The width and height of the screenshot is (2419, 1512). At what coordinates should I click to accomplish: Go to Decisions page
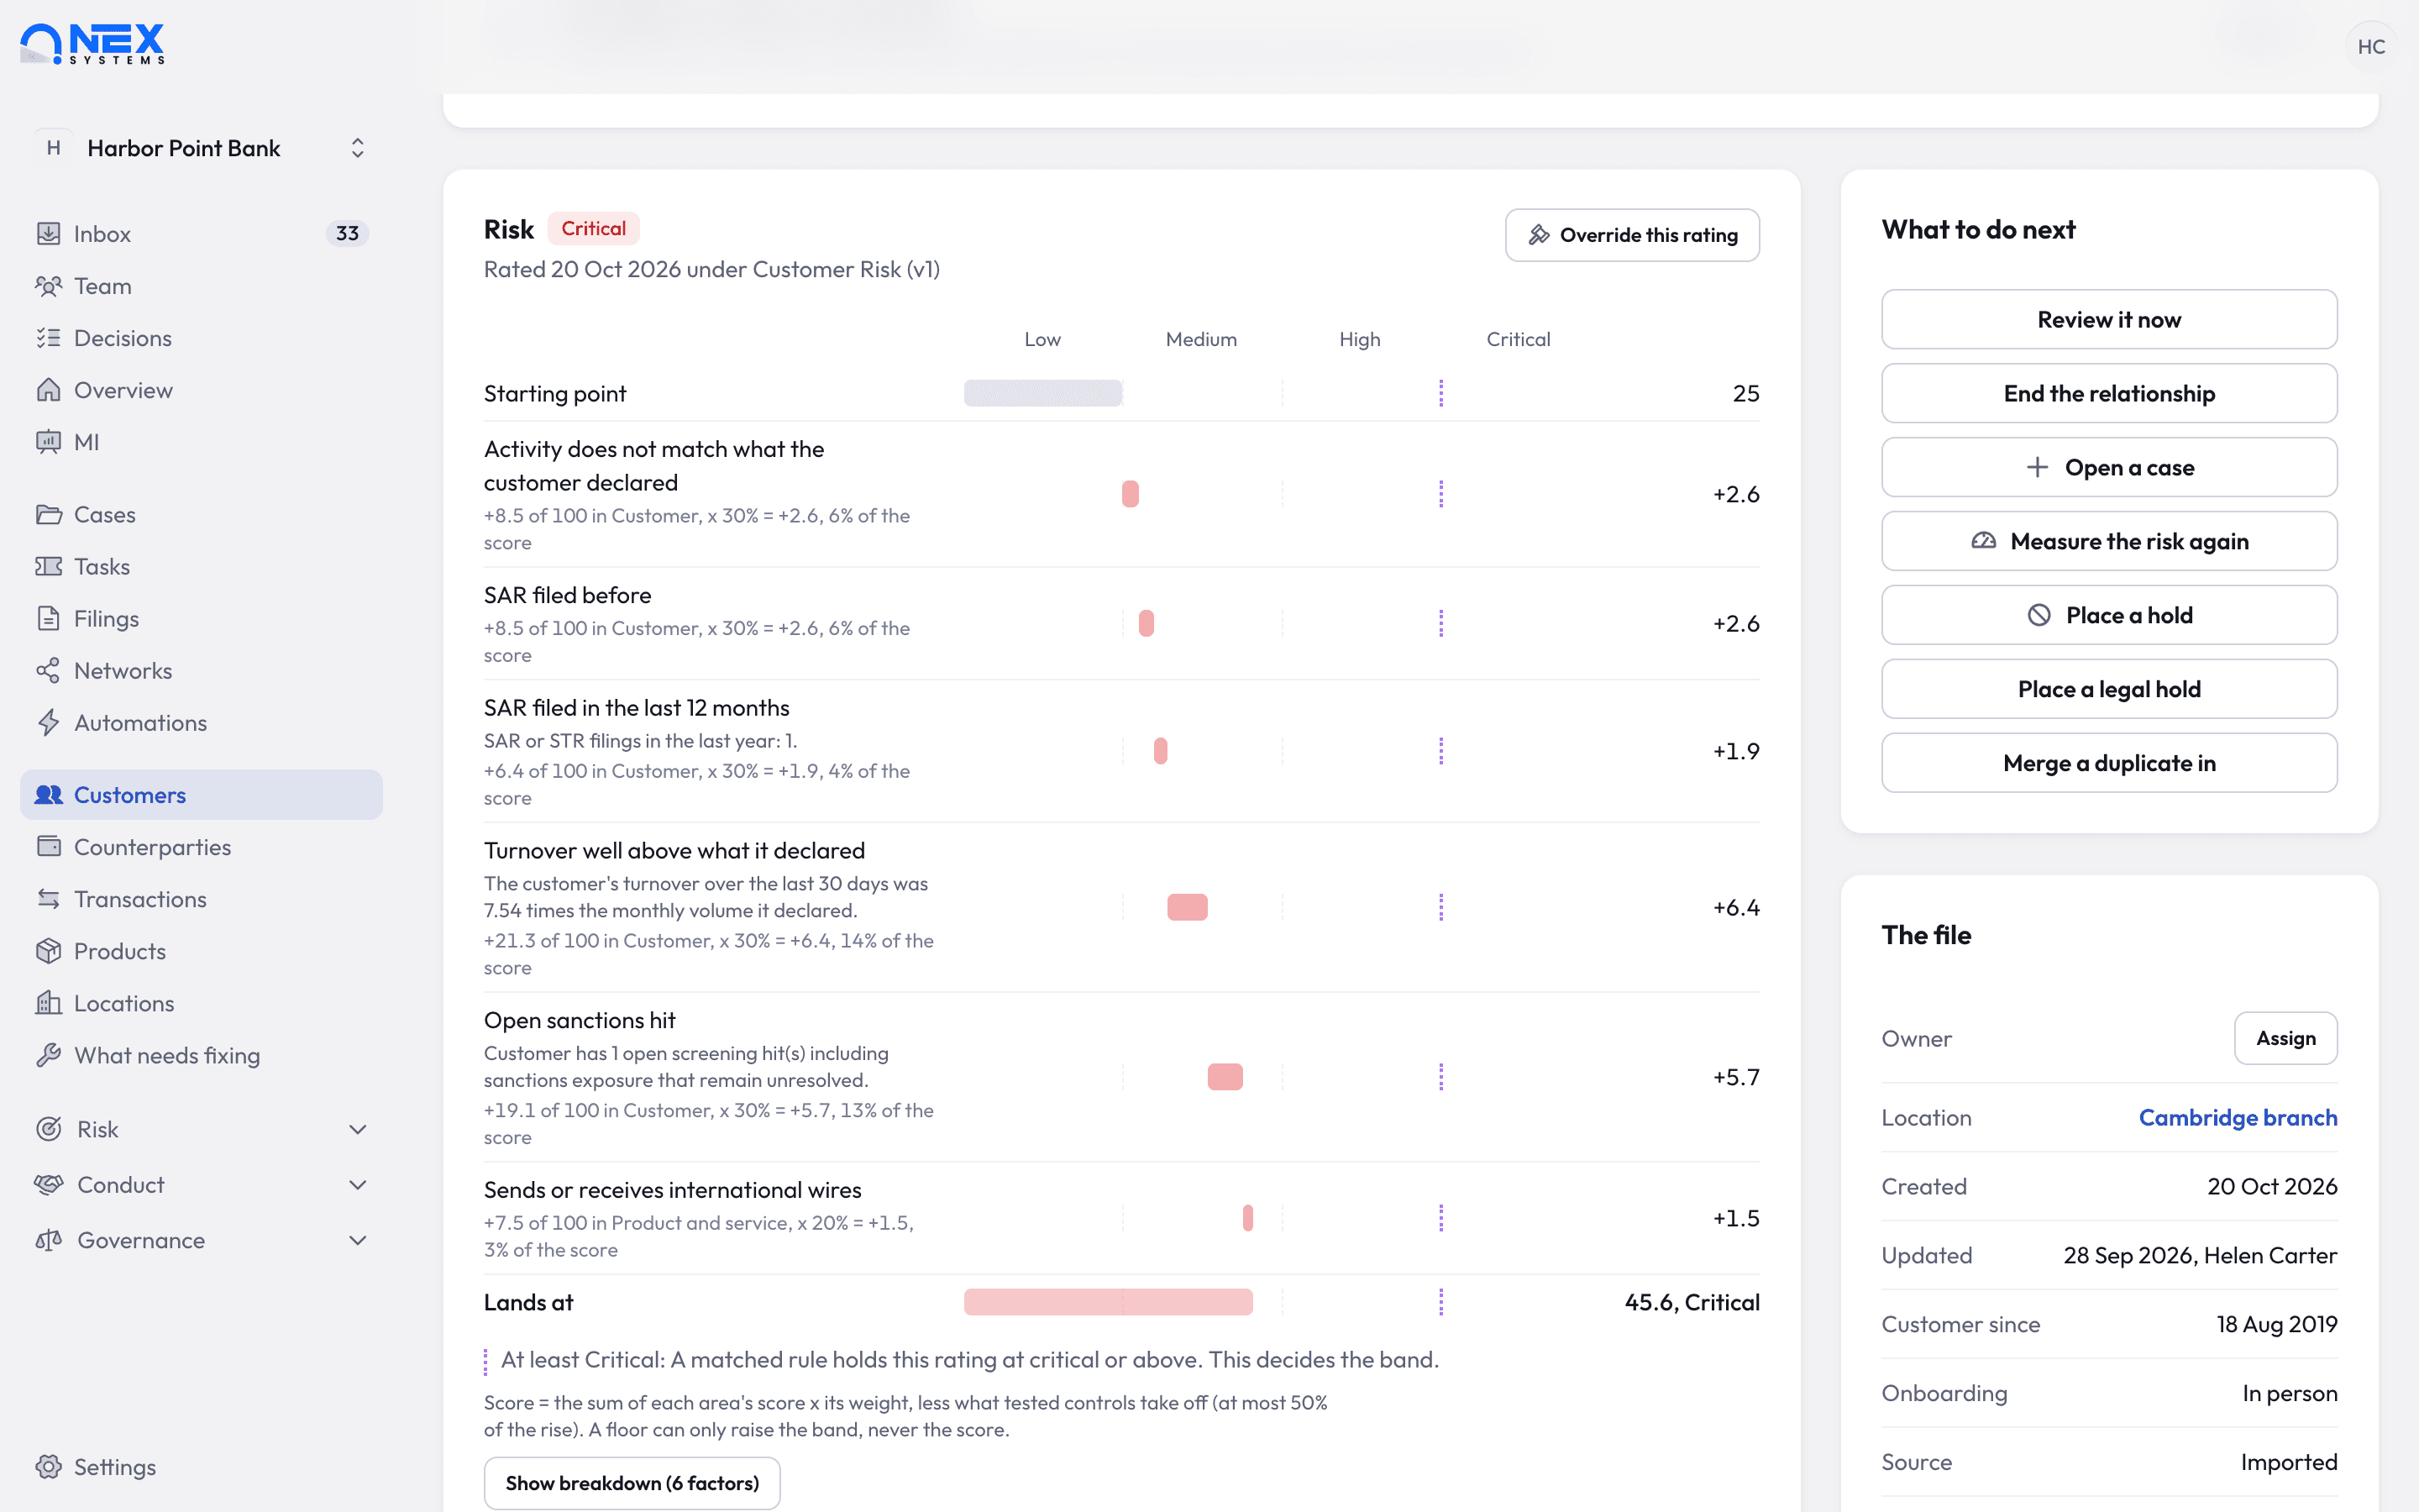point(201,338)
